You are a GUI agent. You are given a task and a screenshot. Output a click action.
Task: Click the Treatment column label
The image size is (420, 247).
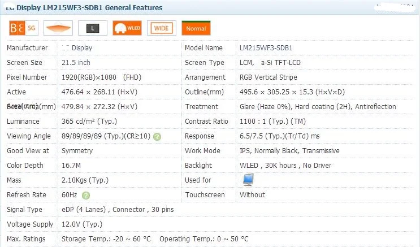202,107
